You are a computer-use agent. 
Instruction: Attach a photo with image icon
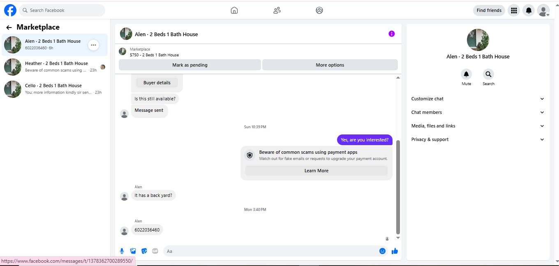coord(133,251)
